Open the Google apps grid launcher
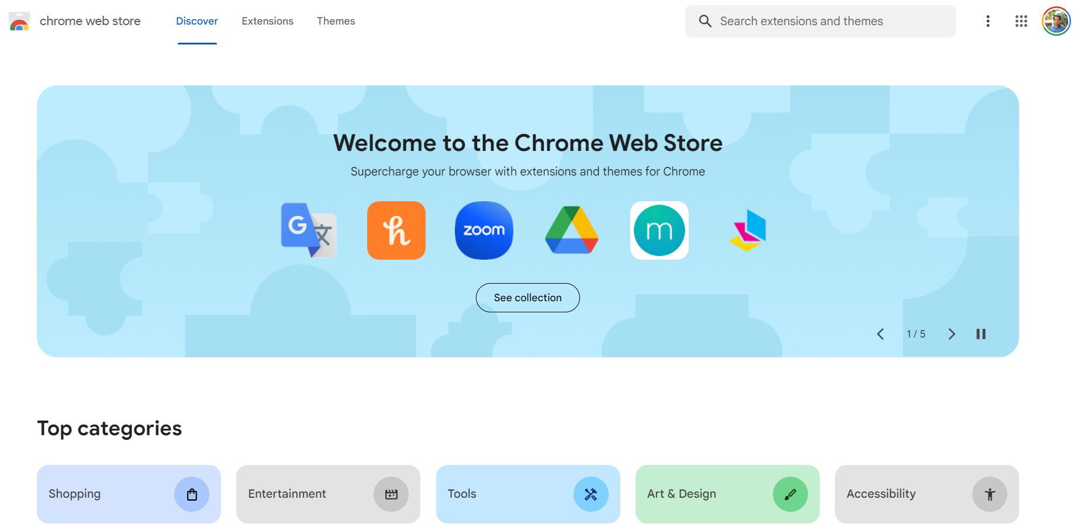1074x527 pixels. (x=1021, y=21)
